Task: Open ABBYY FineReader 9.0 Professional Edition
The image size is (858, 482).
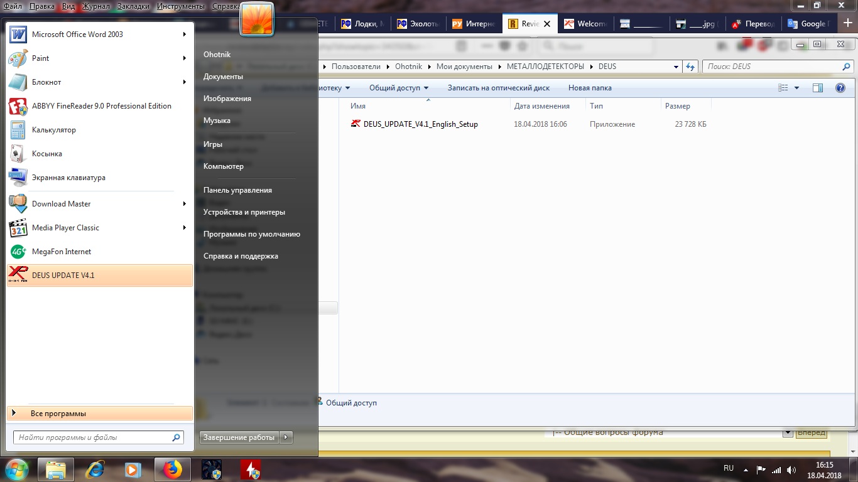Action: (101, 106)
